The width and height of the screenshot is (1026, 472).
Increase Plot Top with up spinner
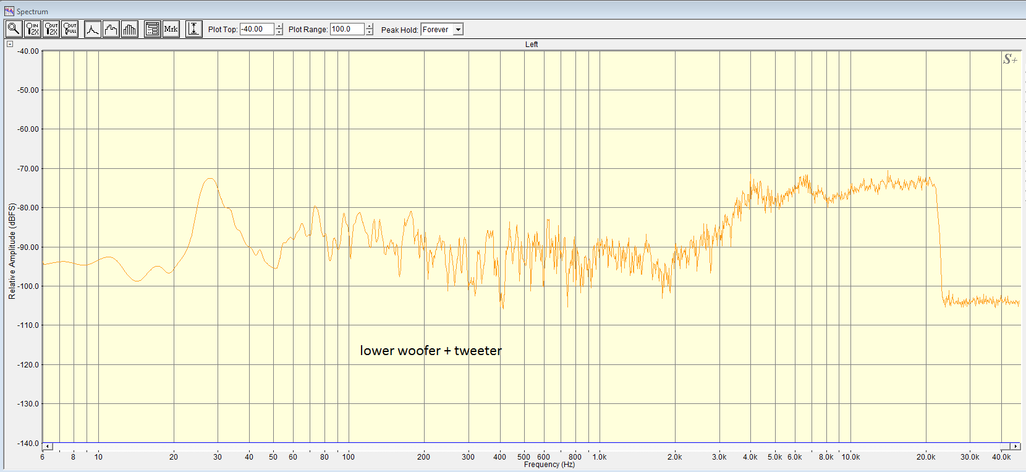tap(279, 27)
